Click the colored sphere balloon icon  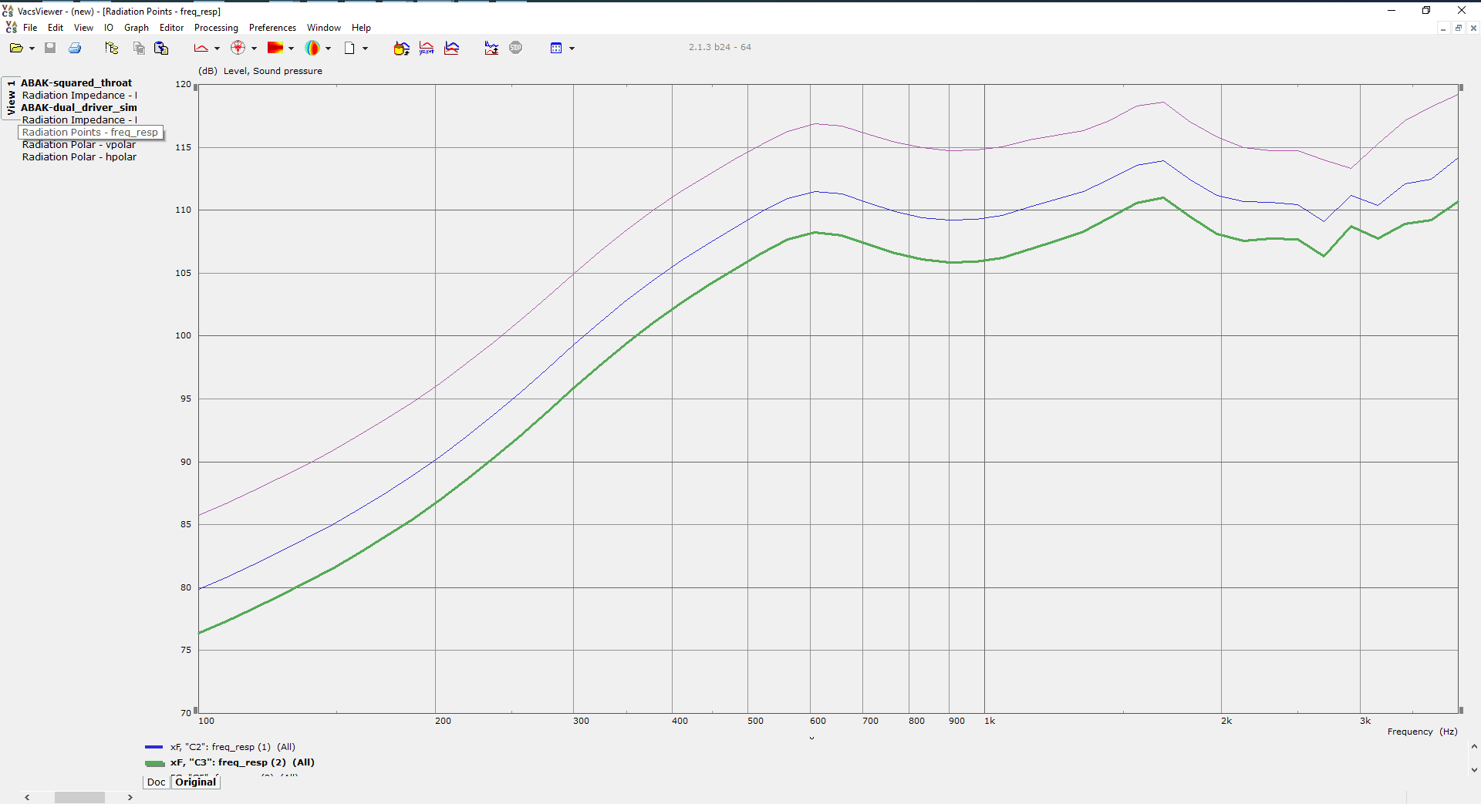pos(312,48)
